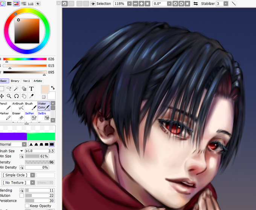Toggle the color mixer panel icon
The image size is (256, 210).
pos(24,3)
